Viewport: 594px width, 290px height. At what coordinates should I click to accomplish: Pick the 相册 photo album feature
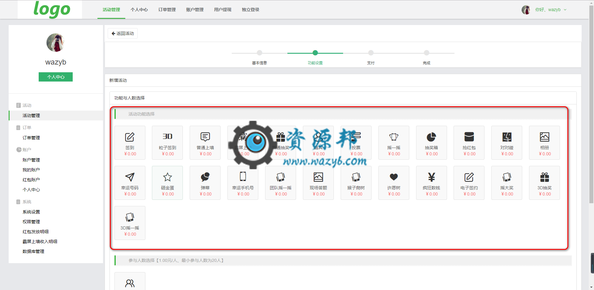[x=544, y=143]
